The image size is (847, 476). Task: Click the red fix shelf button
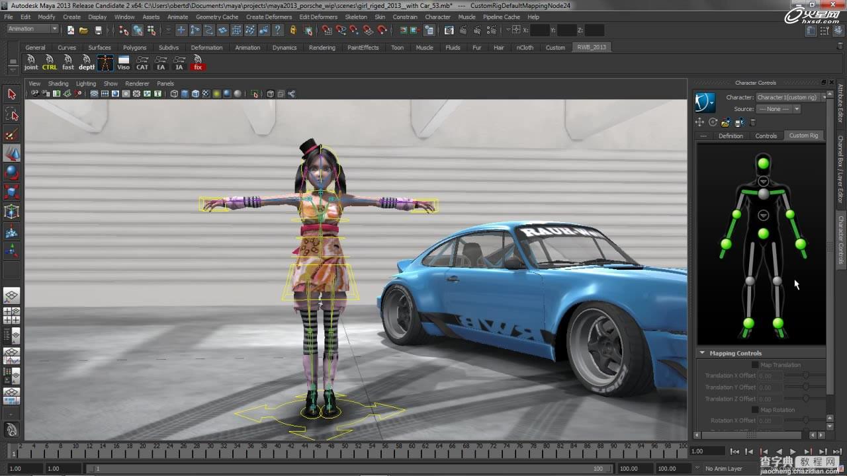[198, 63]
